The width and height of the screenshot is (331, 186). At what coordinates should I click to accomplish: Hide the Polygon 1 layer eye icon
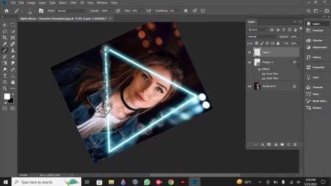coord(249,63)
